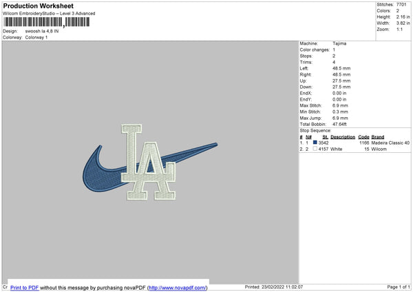Viewport: 413px width, 292px height.
Task: Click the Max Stitch value 6.9 mm
Action: (x=340, y=105)
